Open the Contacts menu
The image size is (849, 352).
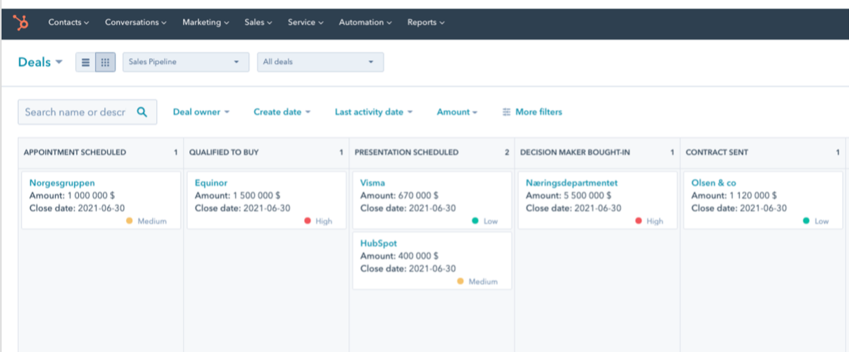pos(69,22)
